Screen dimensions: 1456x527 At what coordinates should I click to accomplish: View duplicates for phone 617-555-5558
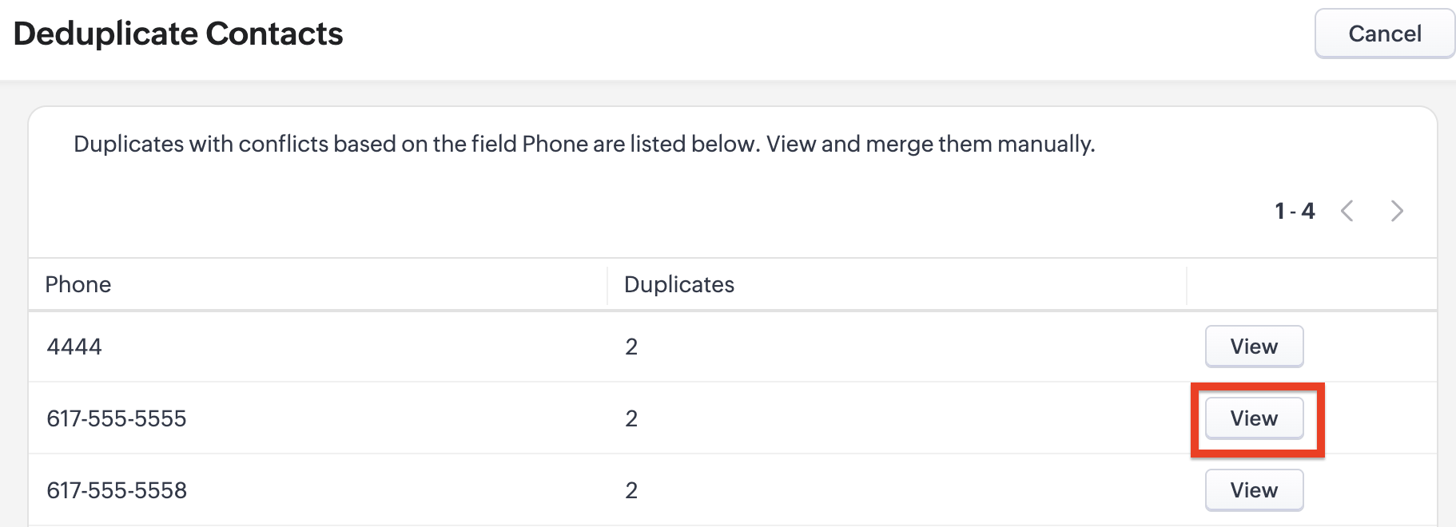click(x=1254, y=490)
